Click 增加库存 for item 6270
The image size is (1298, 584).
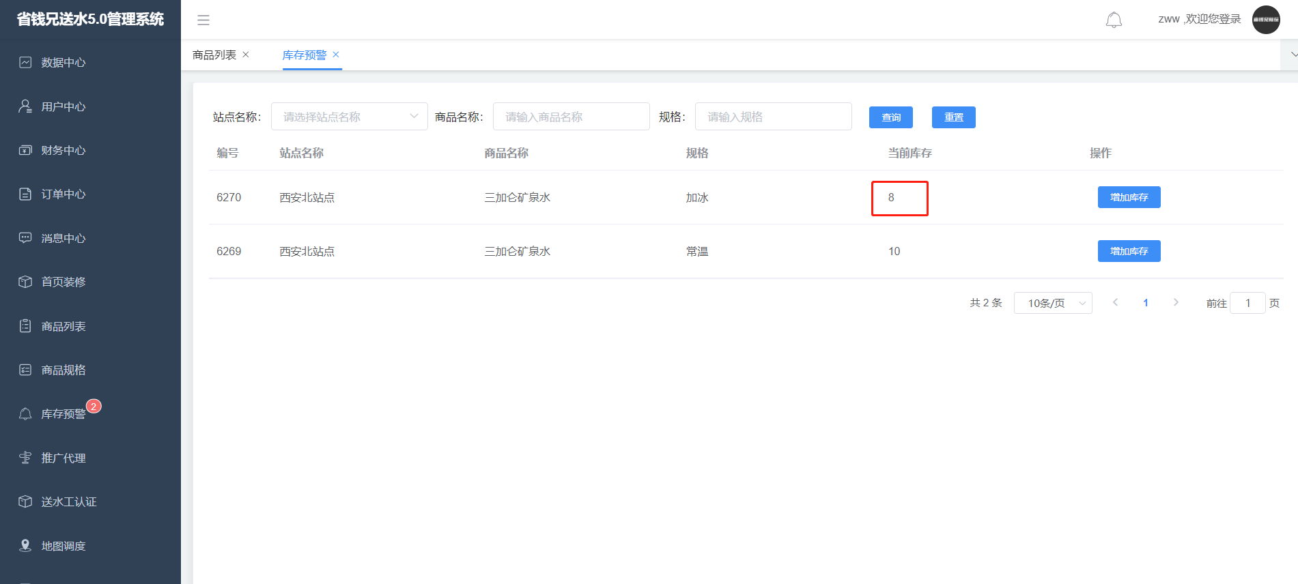click(1129, 197)
